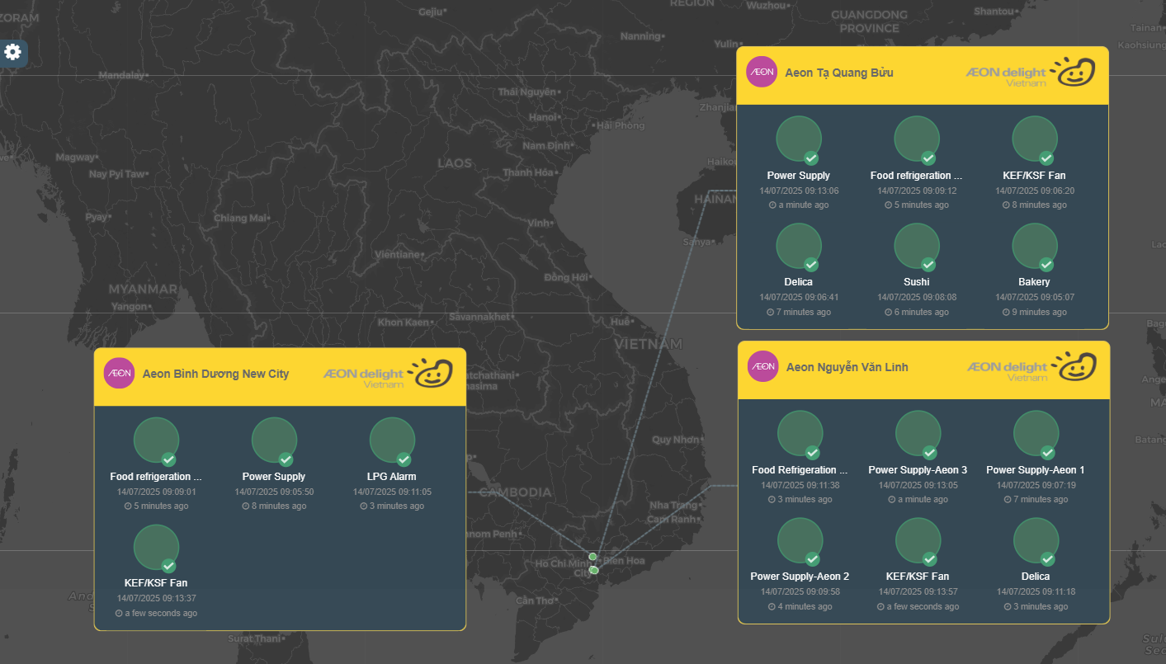This screenshot has height=664, width=1166.
Task: Open the Bakery status circle
Action: coord(1035,245)
